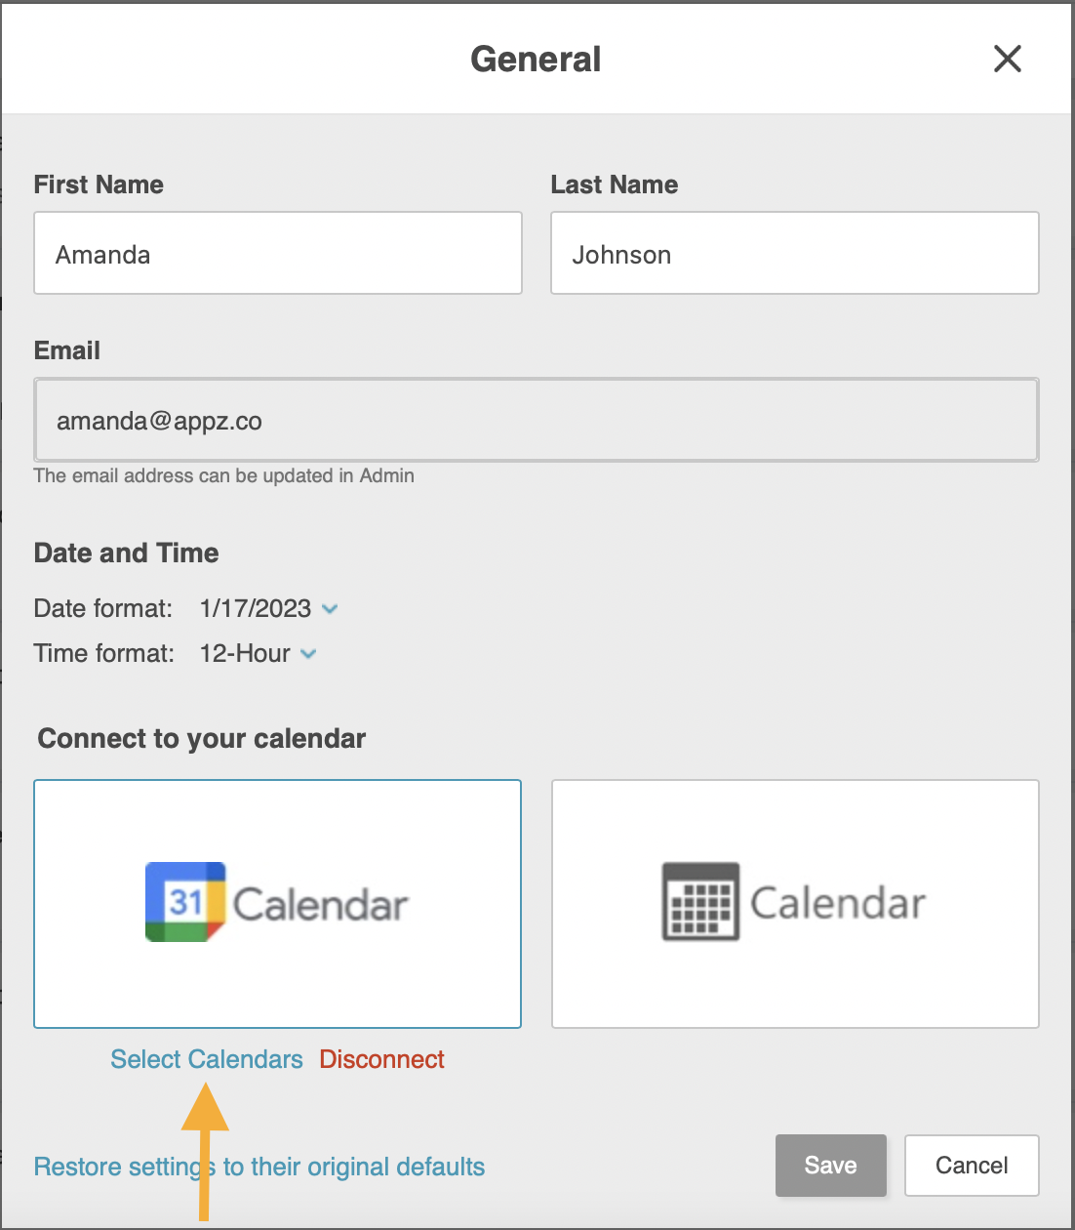1075x1230 pixels.
Task: Click the Connect to your calendar heading
Action: pyautogui.click(x=201, y=738)
